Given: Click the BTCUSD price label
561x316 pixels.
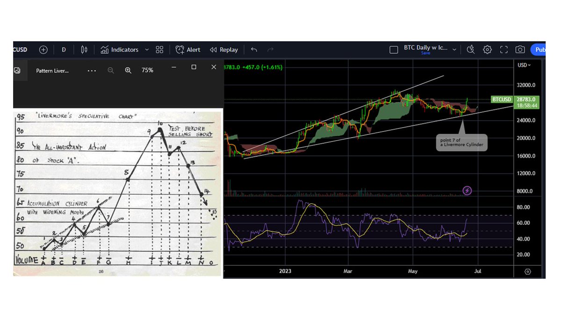Looking at the screenshot, I should pyautogui.click(x=502, y=100).
